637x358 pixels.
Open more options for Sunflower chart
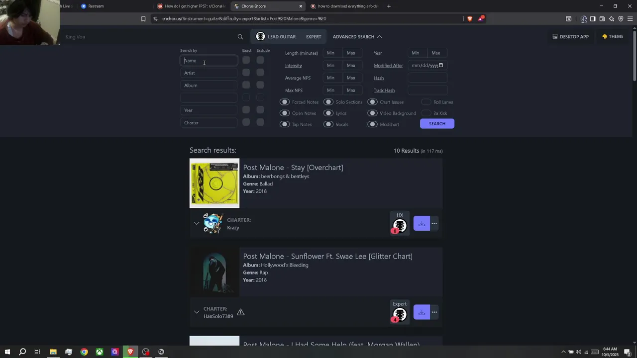tap(434, 312)
